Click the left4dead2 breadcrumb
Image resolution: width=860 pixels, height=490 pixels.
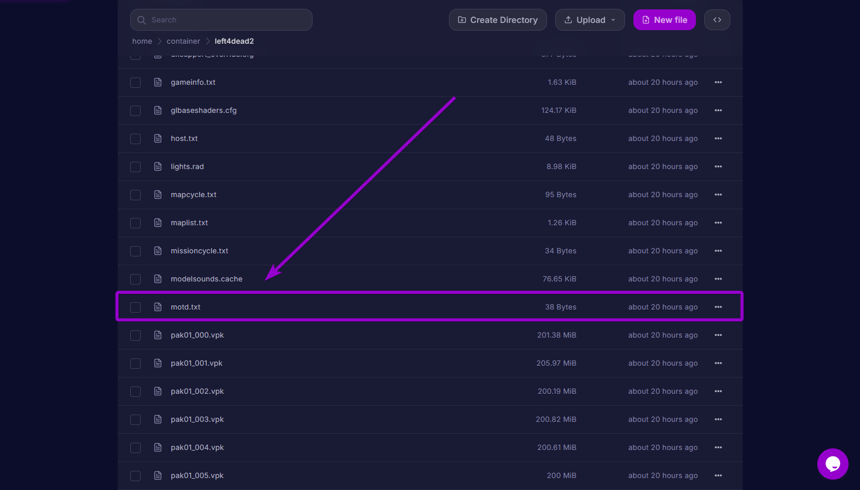pos(234,41)
